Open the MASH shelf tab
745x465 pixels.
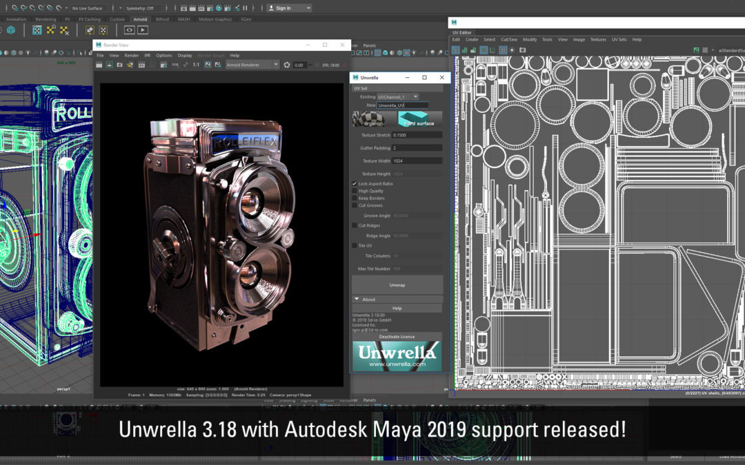(x=184, y=19)
